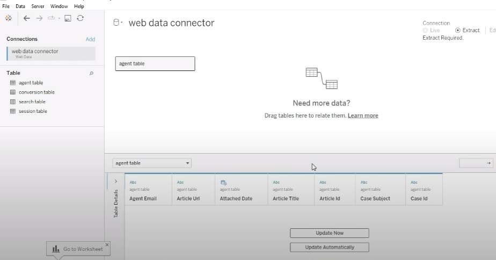Click the Attached Date date-type icon
The width and height of the screenshot is (496, 260).
pyautogui.click(x=223, y=183)
